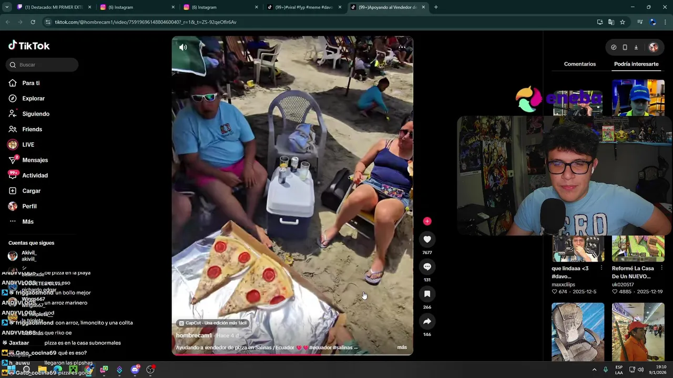Open the office chair recommended thumbnail

[578, 332]
